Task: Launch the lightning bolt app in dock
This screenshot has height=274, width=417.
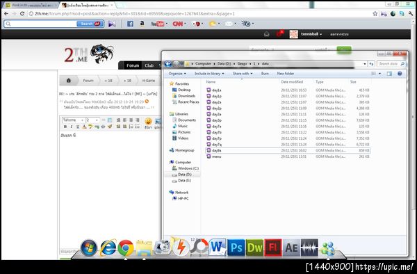Action: (x=181, y=247)
